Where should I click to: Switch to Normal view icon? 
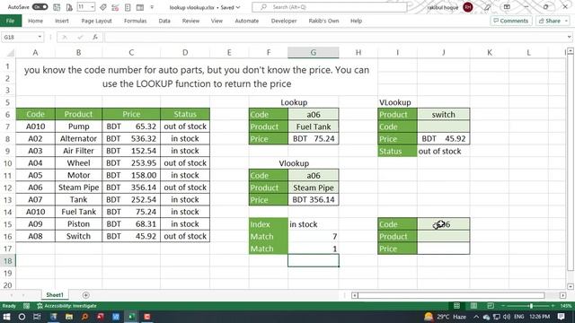tap(456, 306)
